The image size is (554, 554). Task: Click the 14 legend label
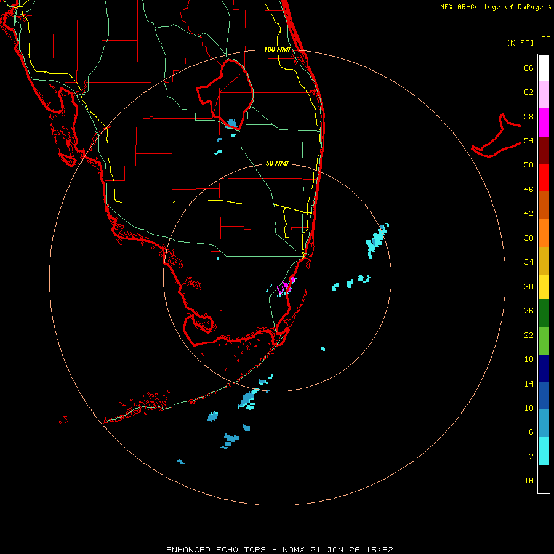pyautogui.click(x=529, y=383)
